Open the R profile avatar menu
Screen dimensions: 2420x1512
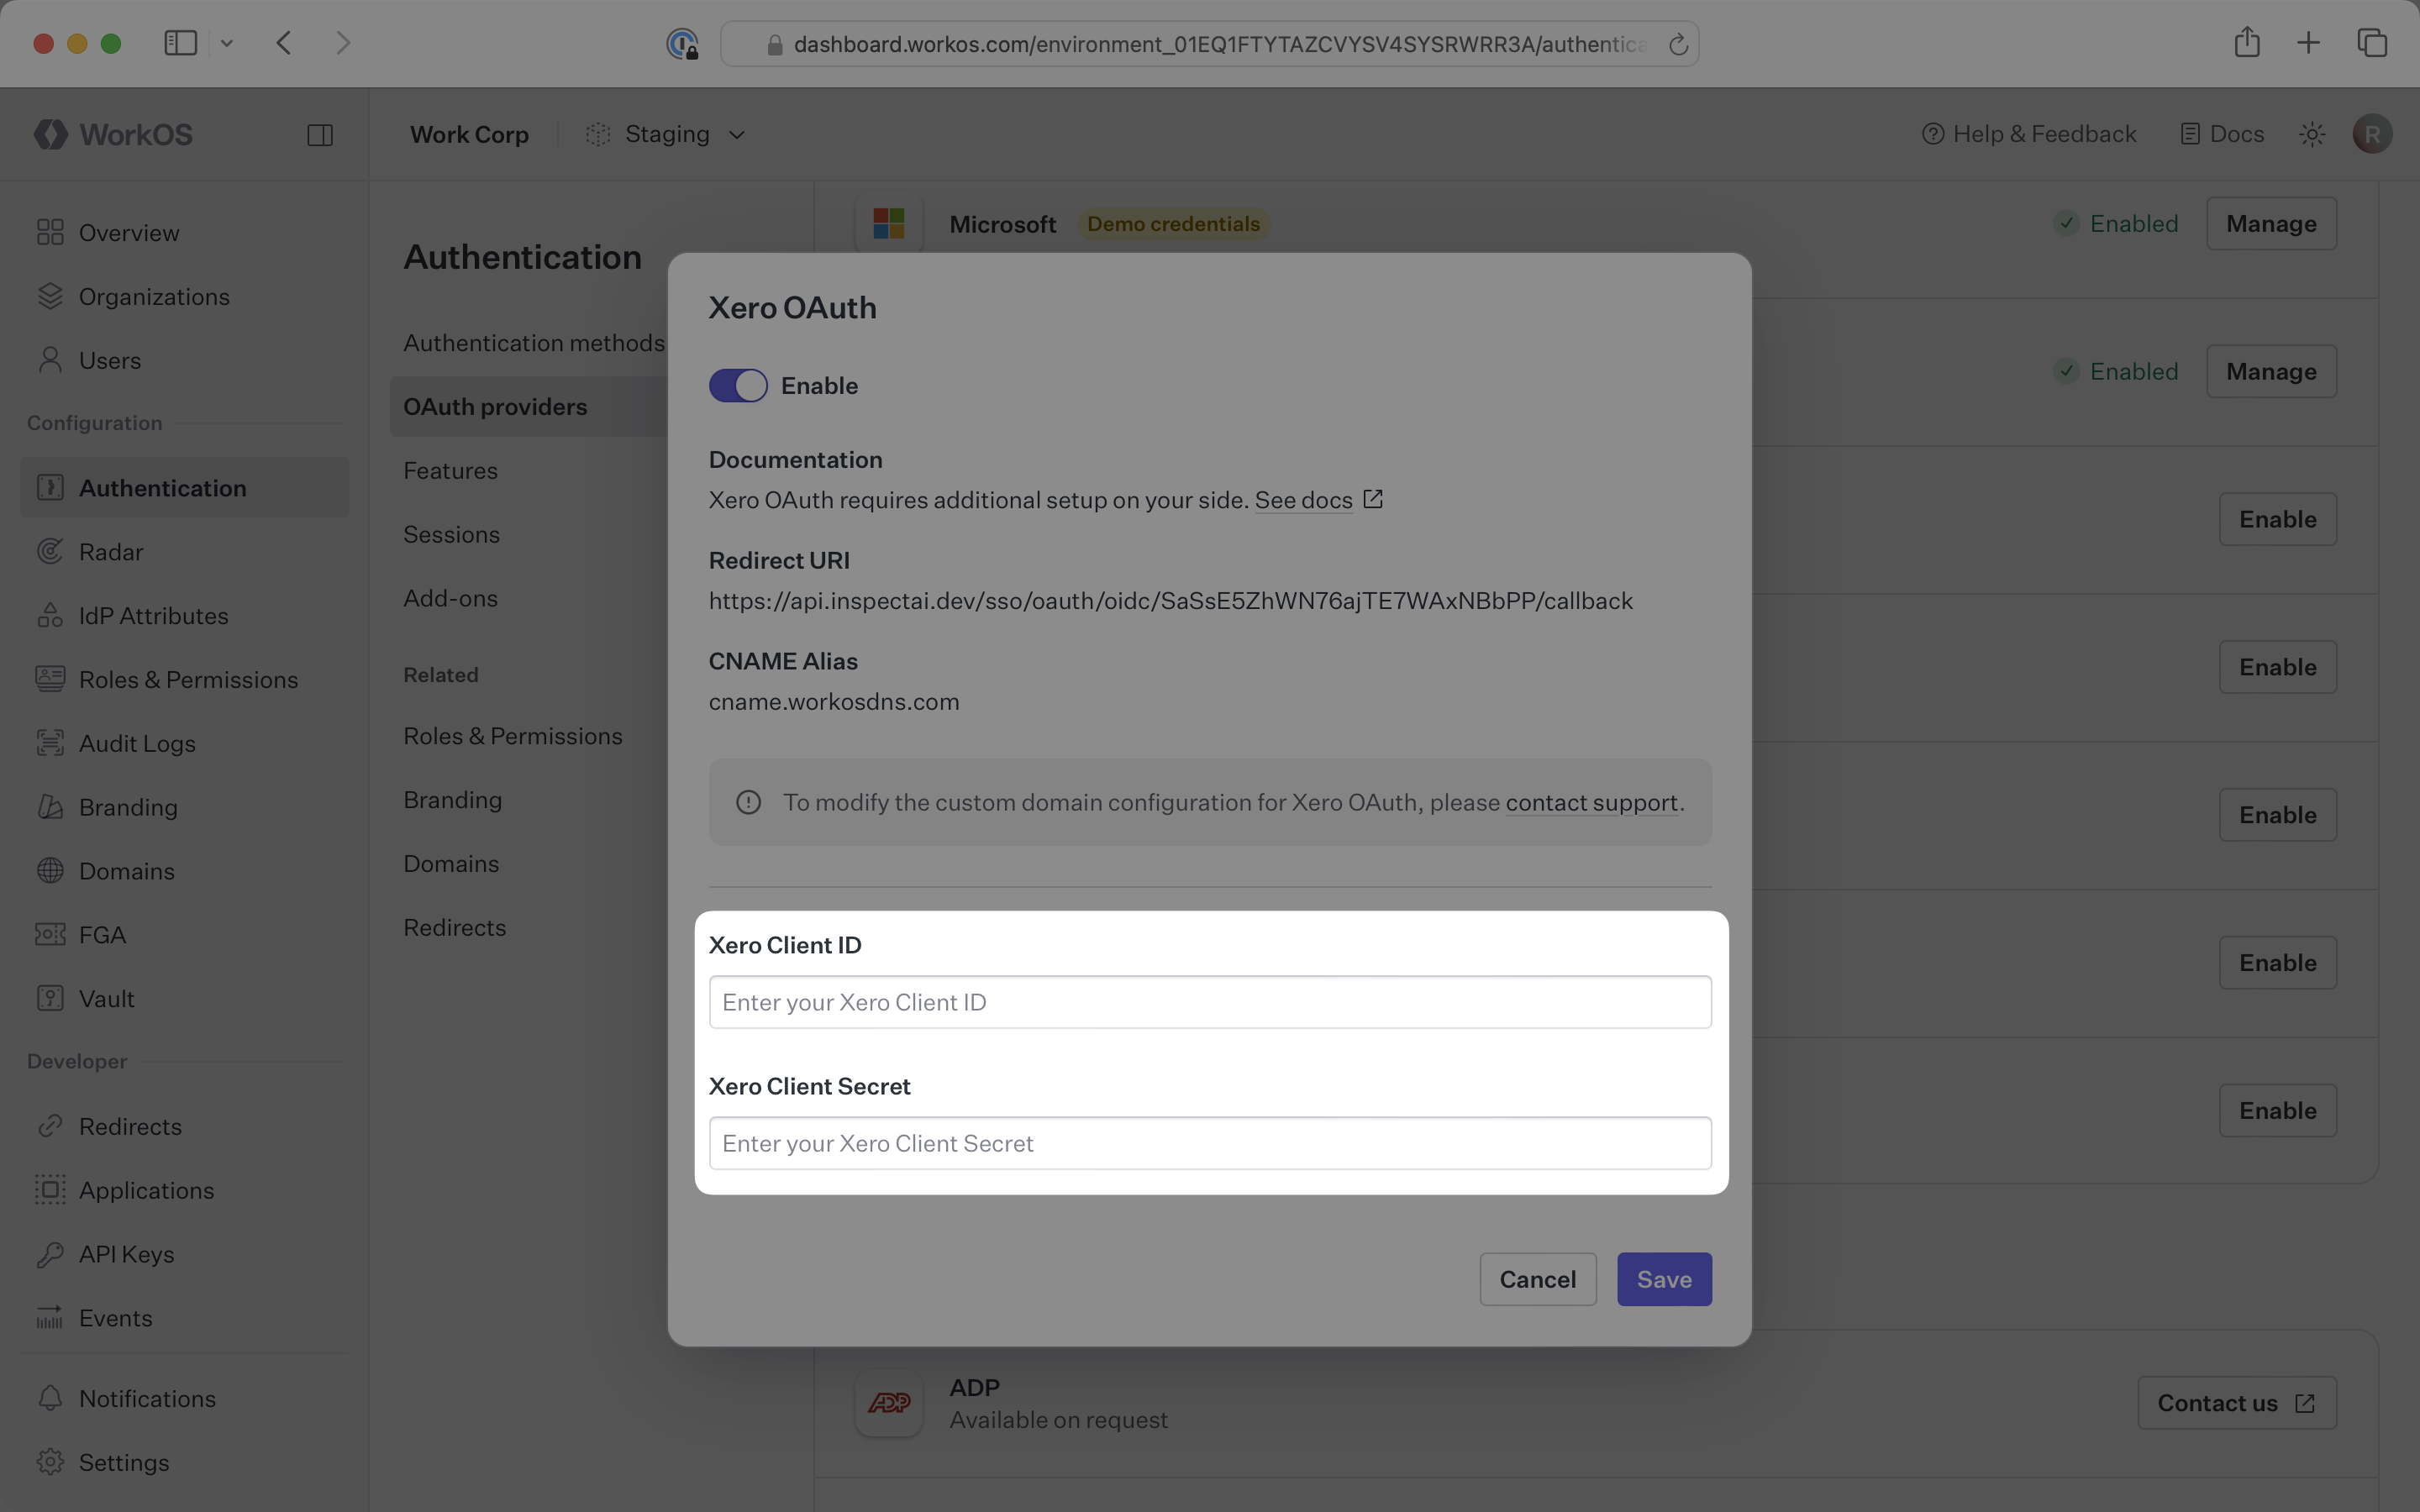(x=2372, y=133)
